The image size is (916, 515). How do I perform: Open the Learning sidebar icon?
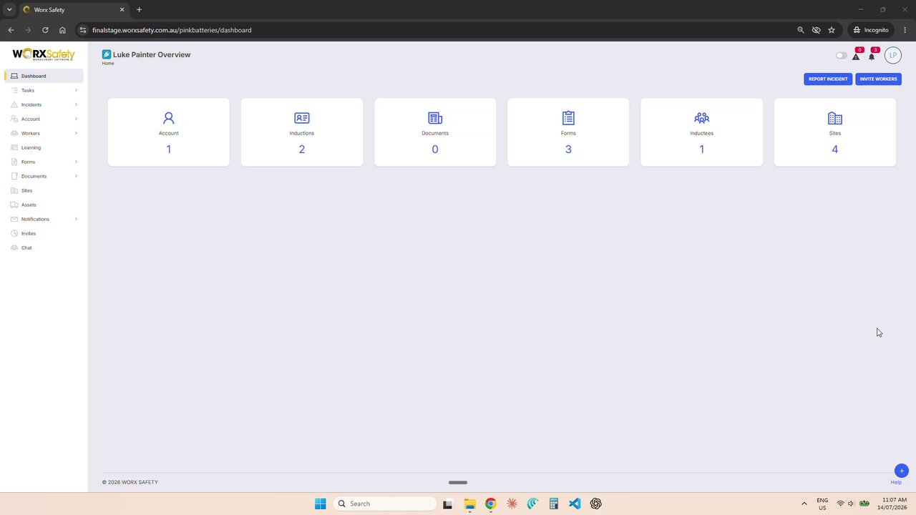14,147
